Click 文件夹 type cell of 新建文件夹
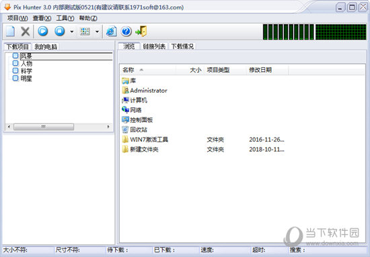 coord(215,150)
